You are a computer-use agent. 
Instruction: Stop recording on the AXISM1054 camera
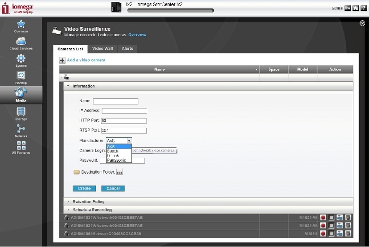331,233
